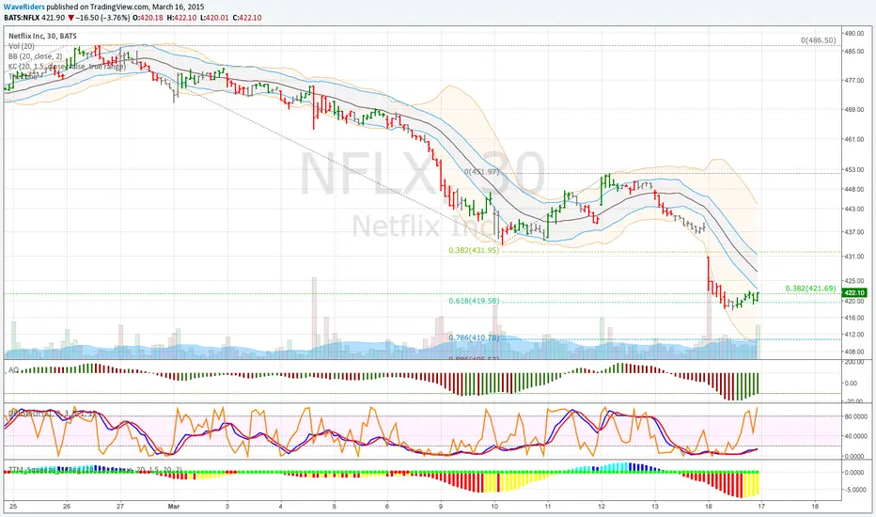876x517 pixels.
Task: Click the 461.00 price axis label
Action: coord(854,139)
